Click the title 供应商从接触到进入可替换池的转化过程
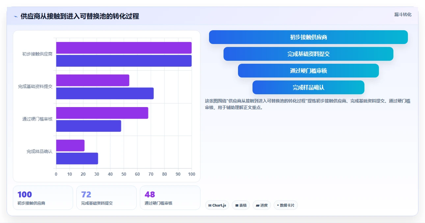 [80, 16]
